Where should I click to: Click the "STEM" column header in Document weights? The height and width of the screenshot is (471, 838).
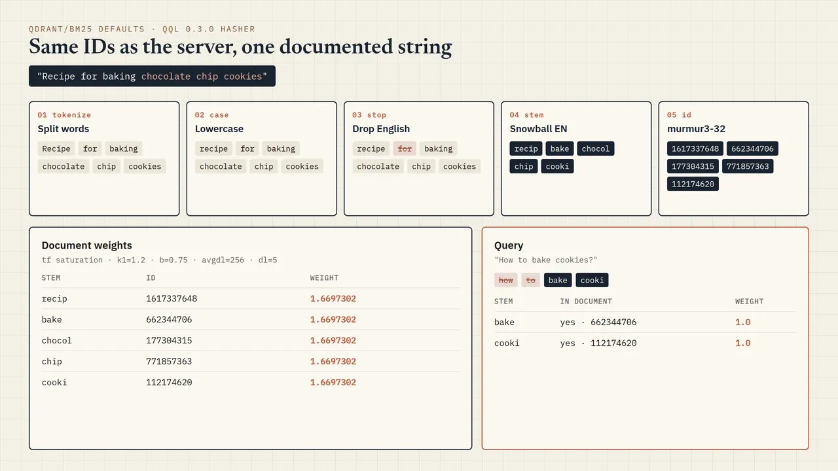(x=51, y=278)
